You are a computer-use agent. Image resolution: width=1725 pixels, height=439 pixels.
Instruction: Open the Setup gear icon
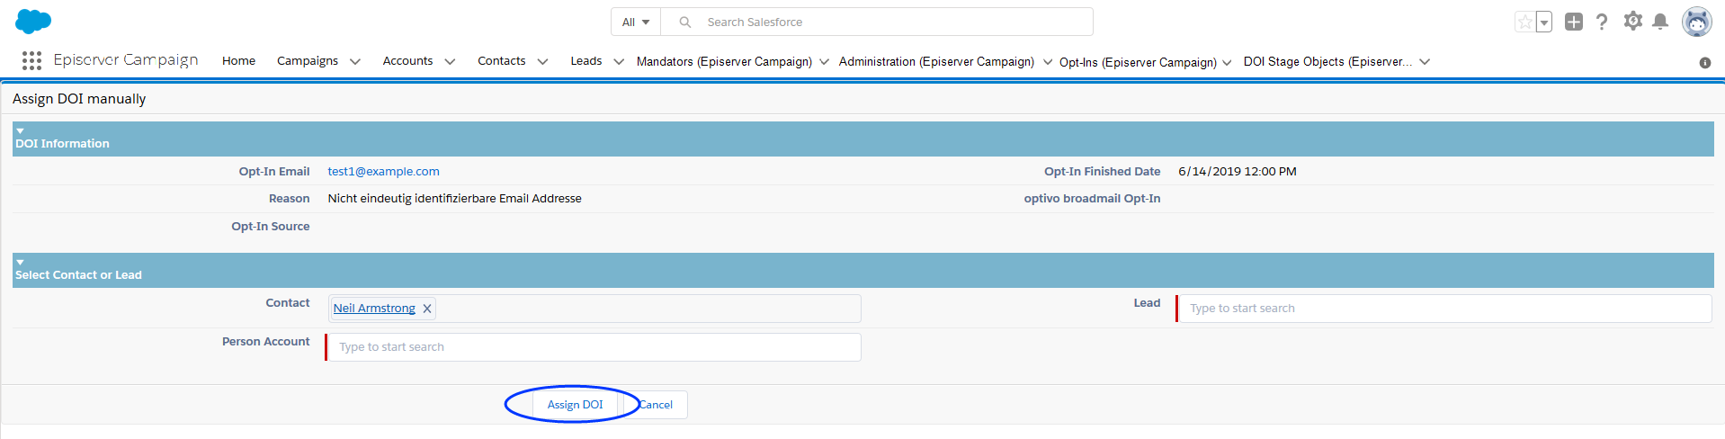click(1632, 21)
